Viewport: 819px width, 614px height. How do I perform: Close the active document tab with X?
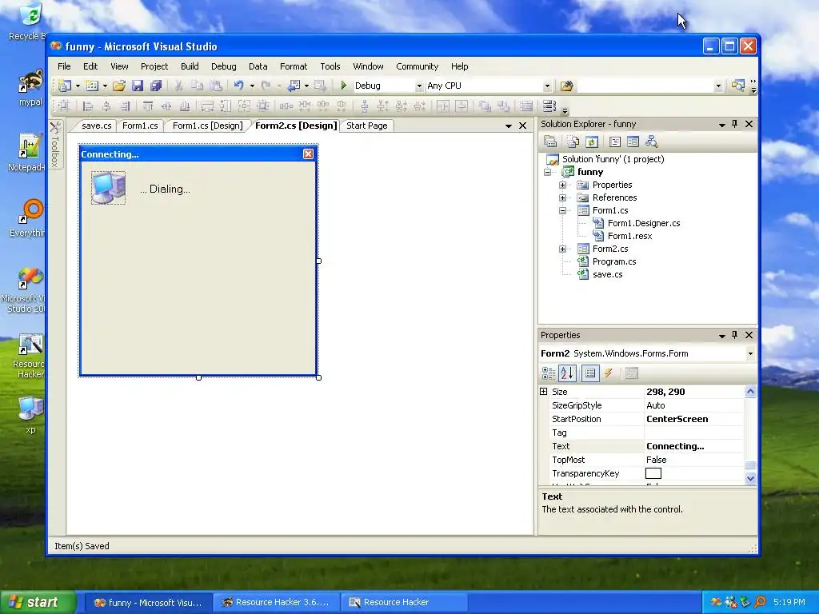point(522,126)
